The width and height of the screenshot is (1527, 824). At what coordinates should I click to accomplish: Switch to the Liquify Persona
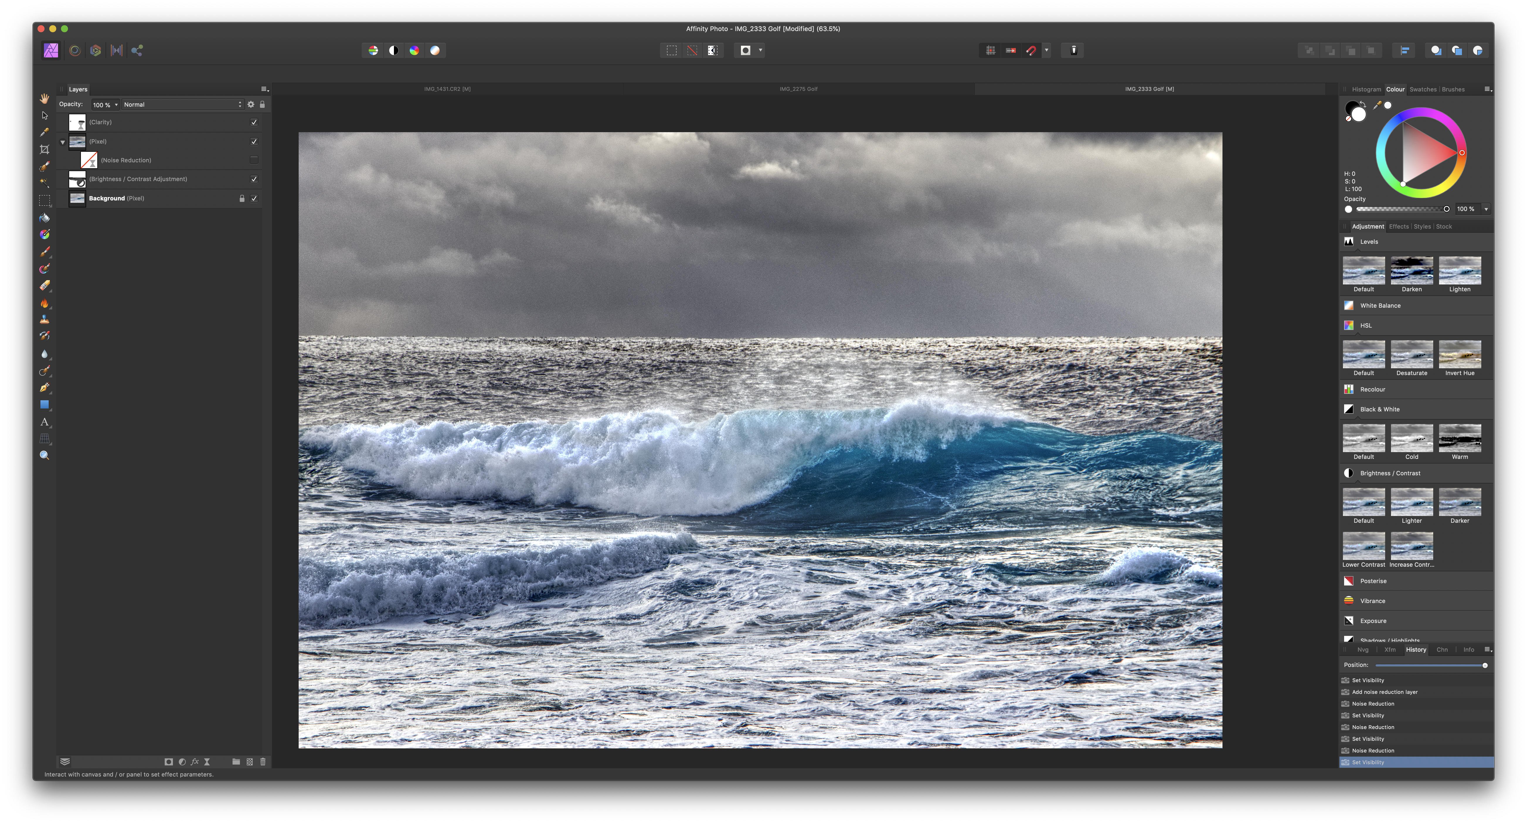(x=75, y=50)
